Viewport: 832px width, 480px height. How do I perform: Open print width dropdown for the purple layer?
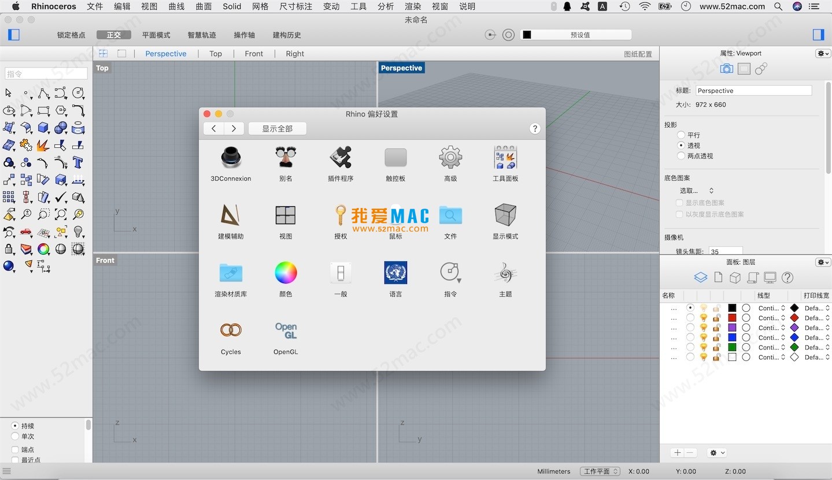click(x=817, y=328)
